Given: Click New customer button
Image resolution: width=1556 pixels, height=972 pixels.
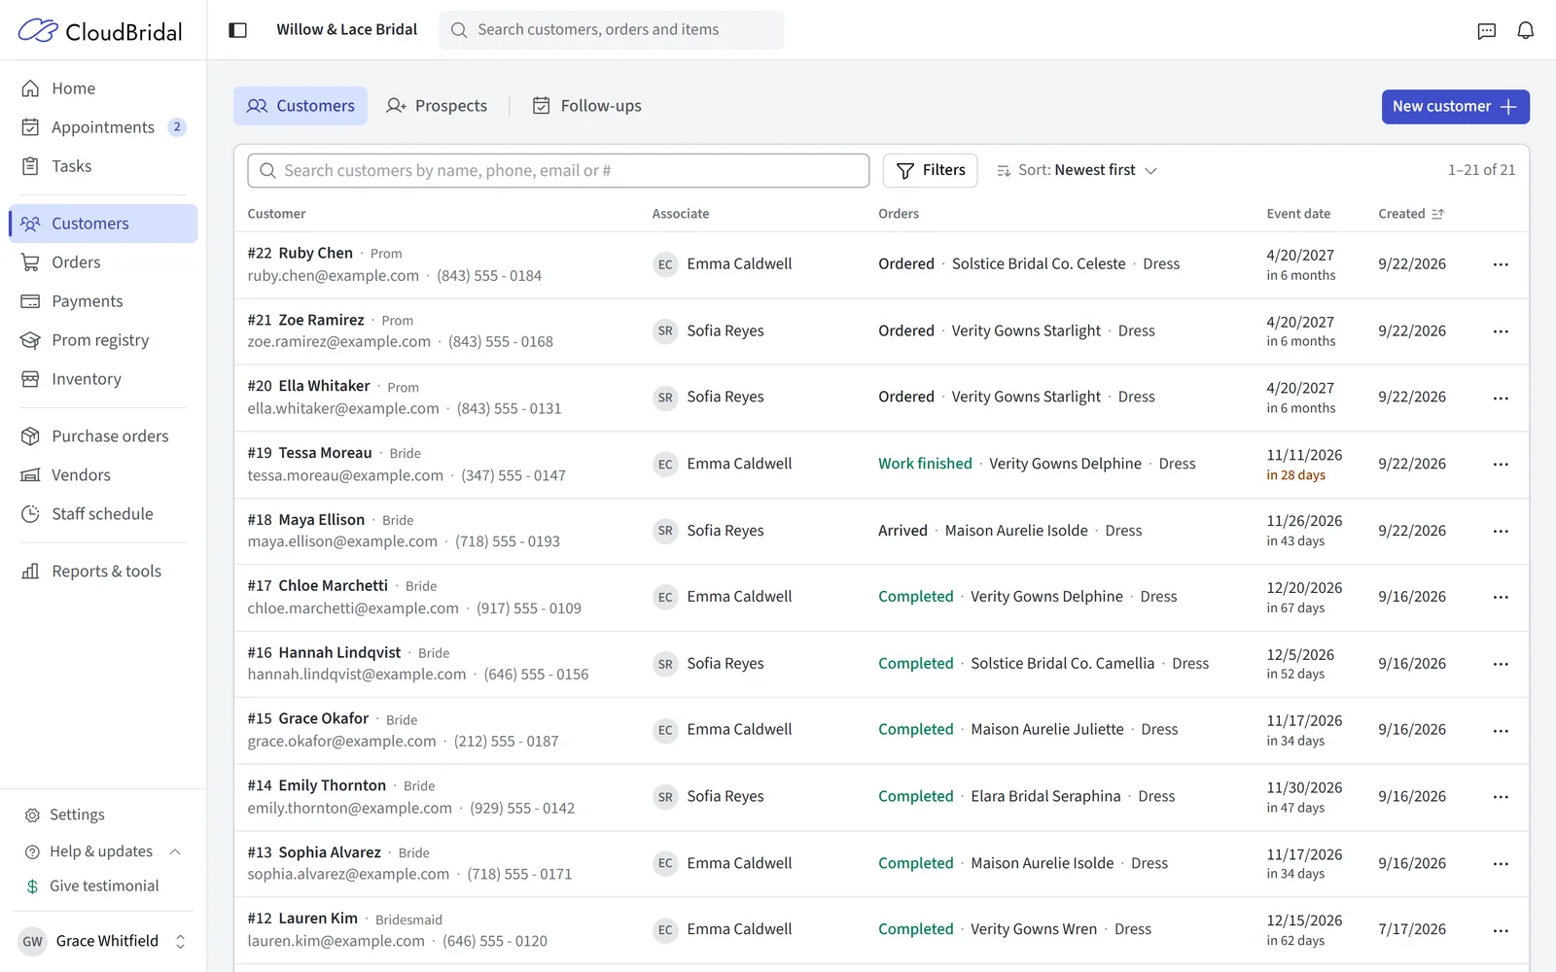Looking at the screenshot, I should 1455,107.
